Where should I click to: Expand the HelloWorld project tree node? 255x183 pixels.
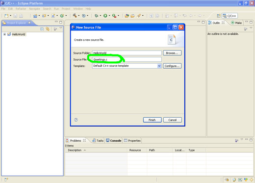point(4,34)
